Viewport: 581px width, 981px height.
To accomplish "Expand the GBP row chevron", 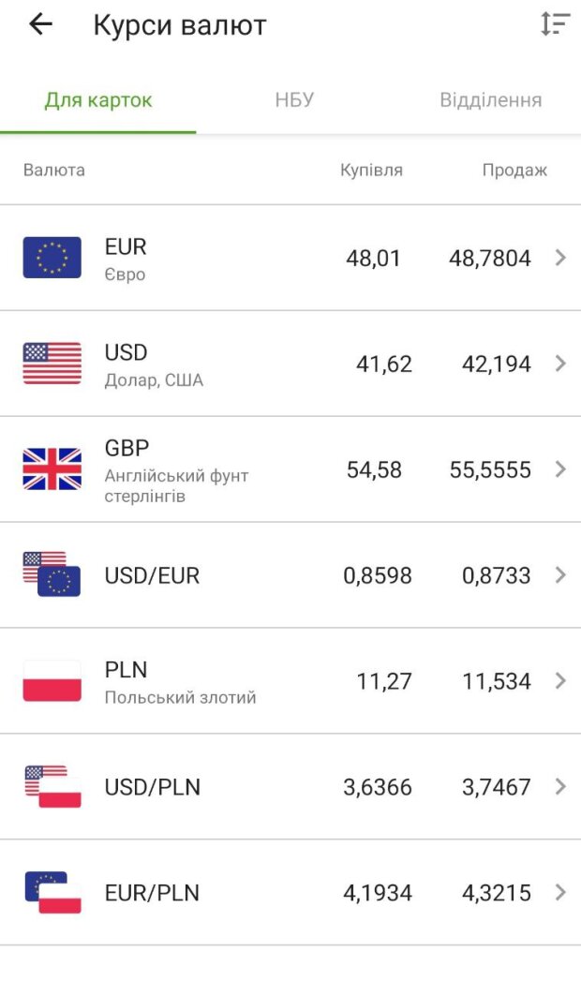I will [560, 469].
